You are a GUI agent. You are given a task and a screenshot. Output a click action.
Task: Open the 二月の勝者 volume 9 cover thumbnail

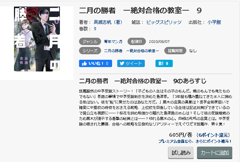click(x=37, y=39)
